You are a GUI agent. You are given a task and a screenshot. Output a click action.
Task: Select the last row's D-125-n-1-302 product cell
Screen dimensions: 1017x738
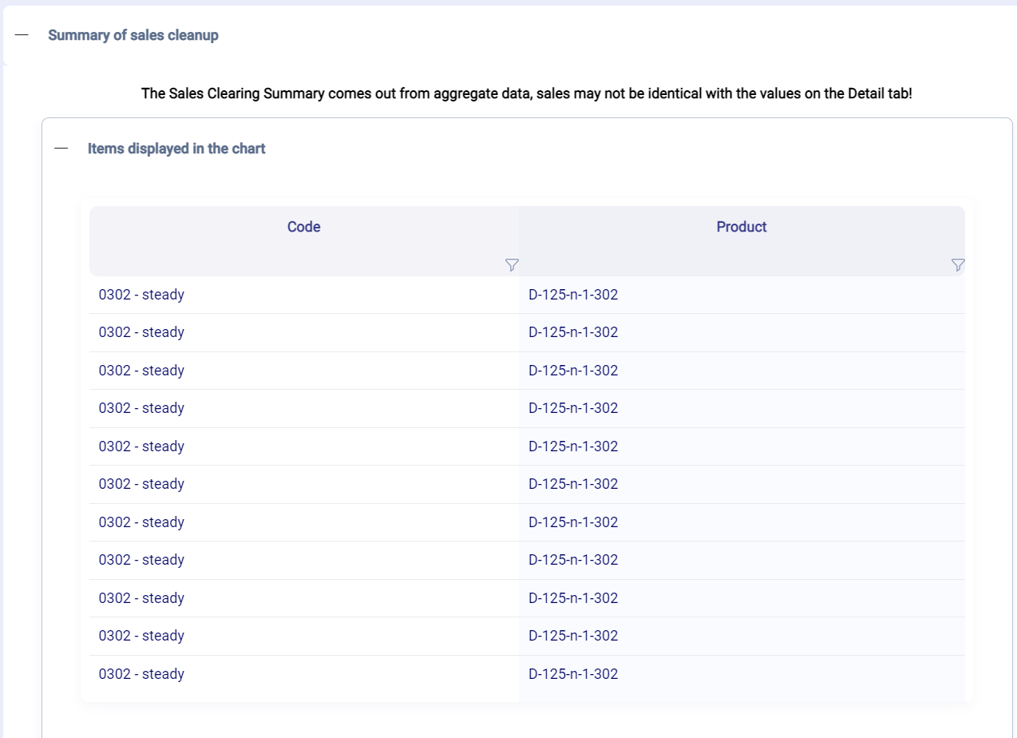[x=573, y=674]
